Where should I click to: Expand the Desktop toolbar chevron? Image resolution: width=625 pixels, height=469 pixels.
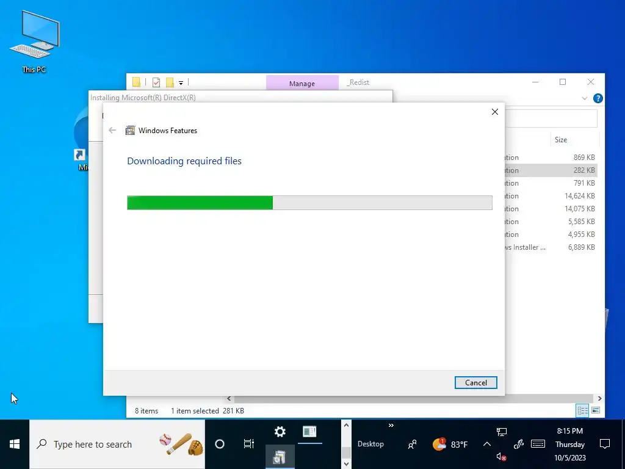pyautogui.click(x=391, y=426)
